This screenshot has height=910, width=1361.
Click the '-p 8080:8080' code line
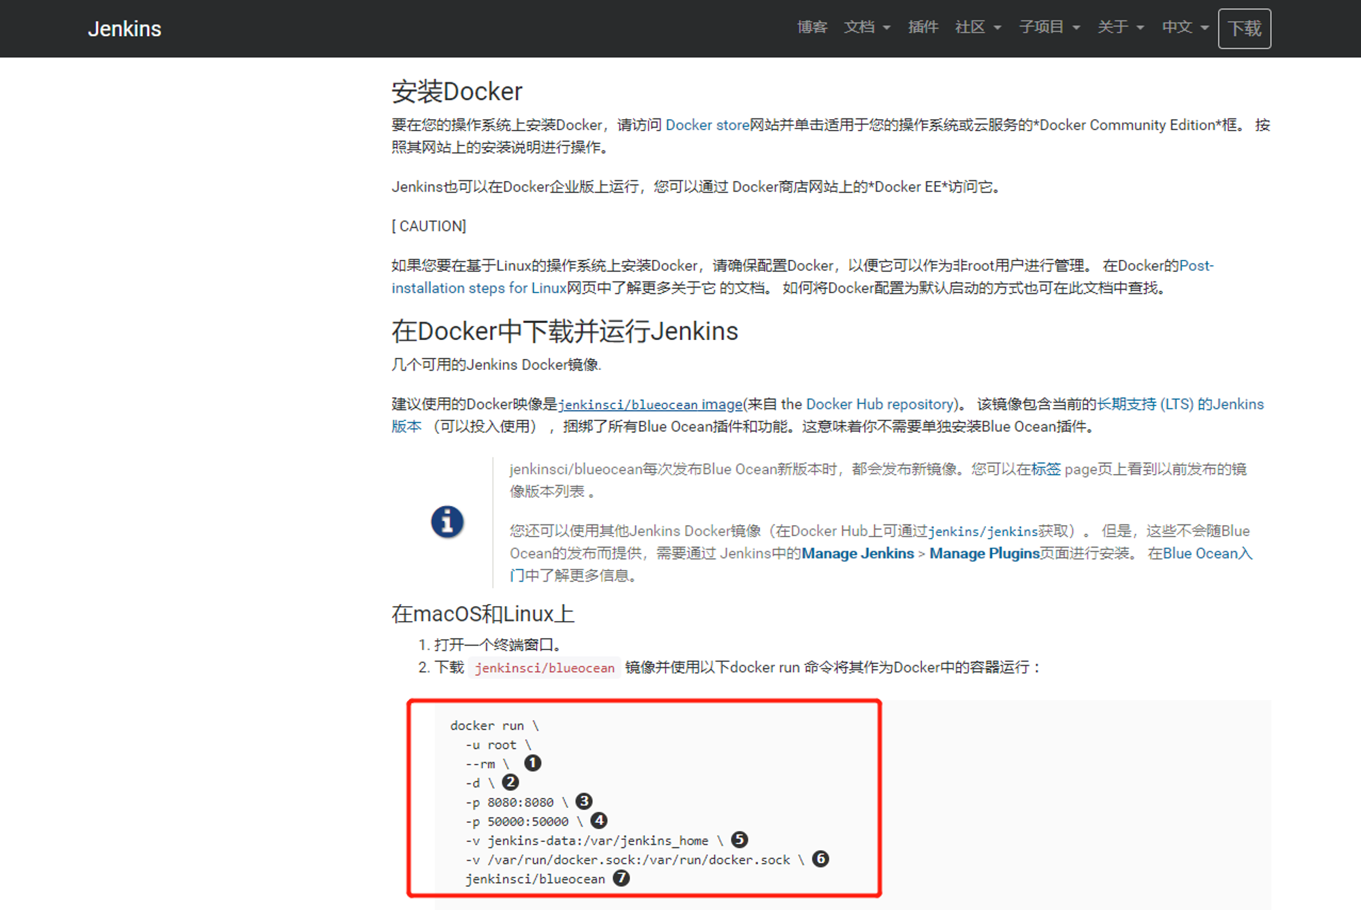pyautogui.click(x=517, y=803)
